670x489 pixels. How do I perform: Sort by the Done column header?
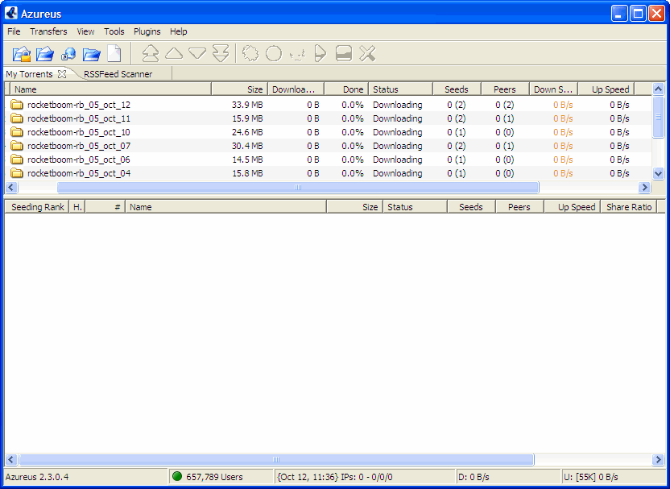346,89
